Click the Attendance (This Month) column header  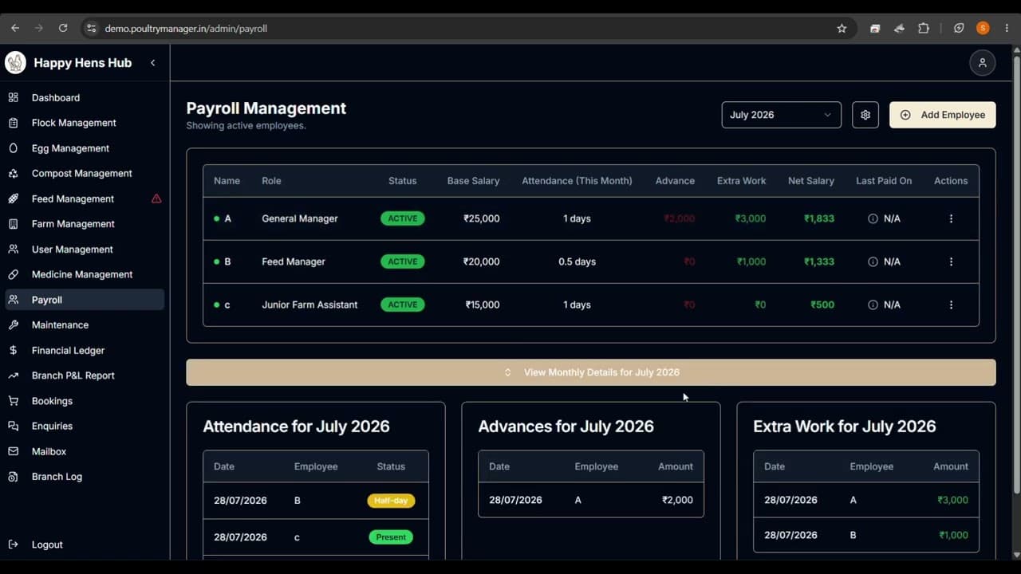coord(577,181)
